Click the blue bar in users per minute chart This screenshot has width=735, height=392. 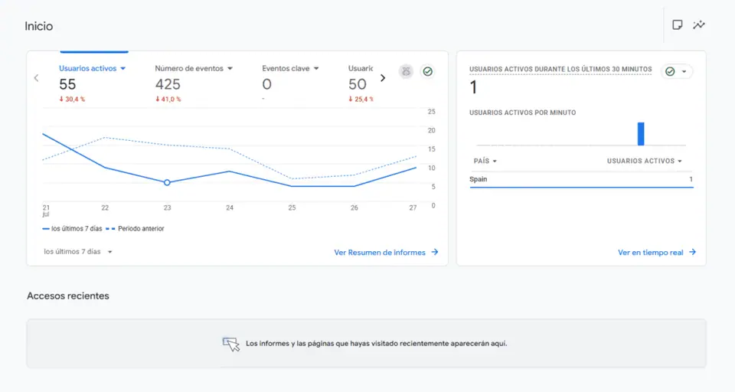pos(641,134)
